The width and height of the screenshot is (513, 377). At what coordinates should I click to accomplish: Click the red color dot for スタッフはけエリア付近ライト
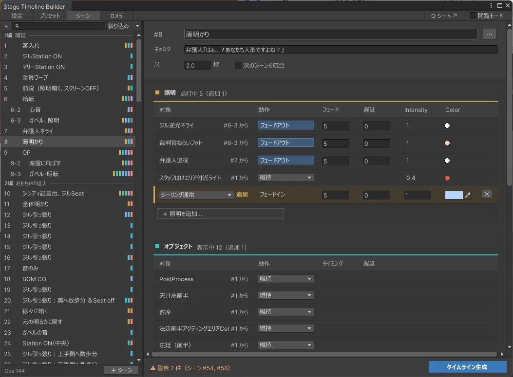447,178
